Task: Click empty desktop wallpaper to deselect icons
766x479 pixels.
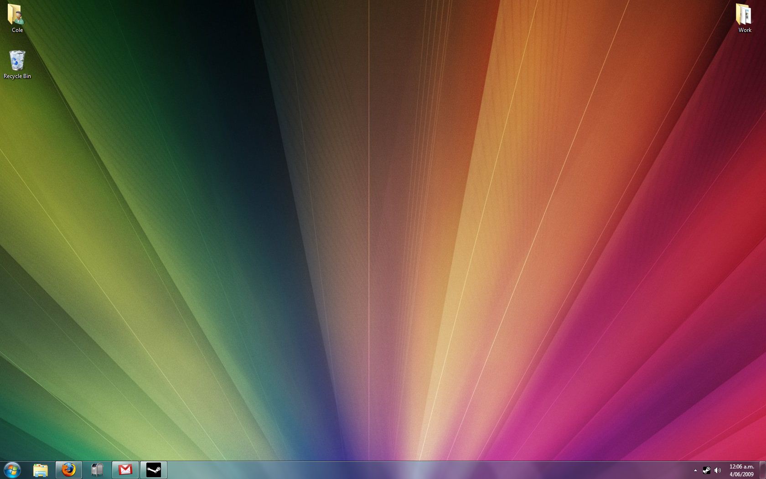Action: click(x=365, y=228)
